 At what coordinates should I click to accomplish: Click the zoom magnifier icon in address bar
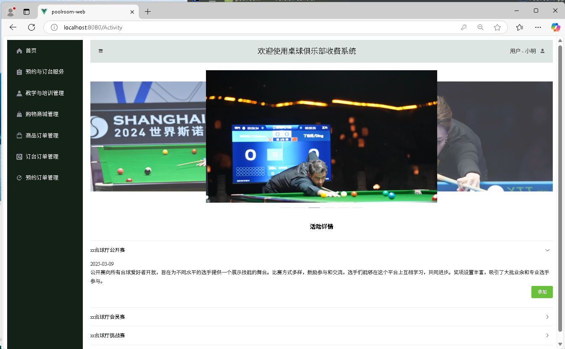pos(481,27)
